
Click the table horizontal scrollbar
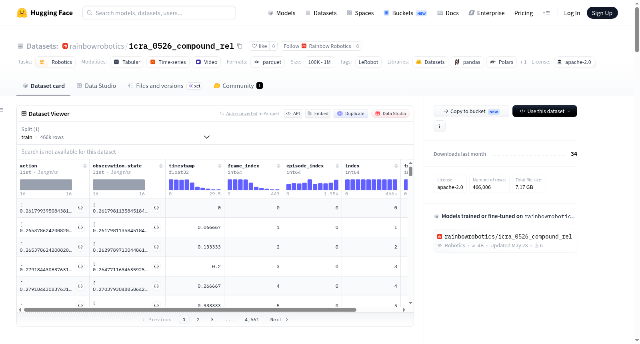pyautogui.click(x=190, y=310)
